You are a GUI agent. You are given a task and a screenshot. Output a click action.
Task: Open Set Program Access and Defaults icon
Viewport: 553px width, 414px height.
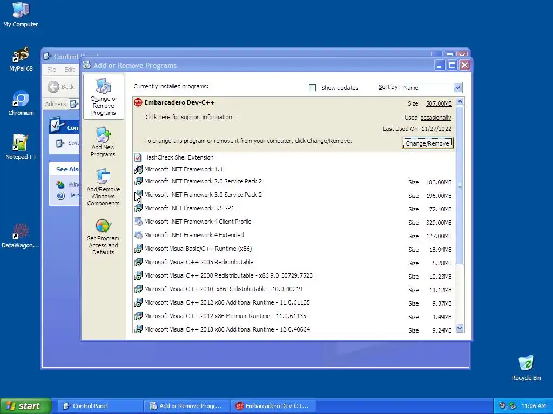[x=103, y=237]
